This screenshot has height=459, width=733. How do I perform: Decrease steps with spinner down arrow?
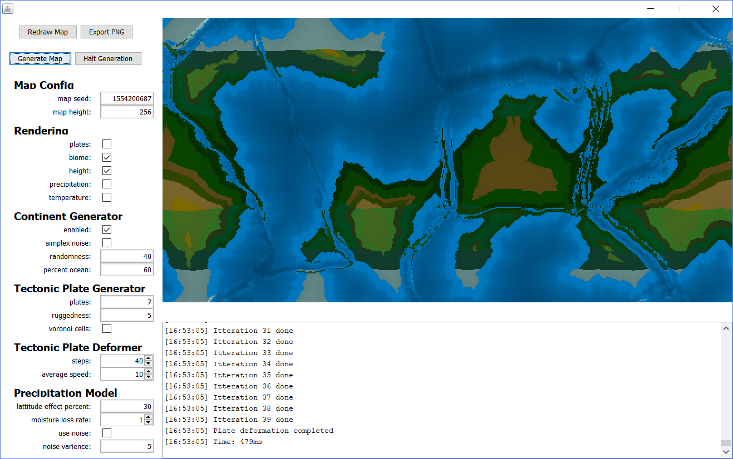point(148,364)
